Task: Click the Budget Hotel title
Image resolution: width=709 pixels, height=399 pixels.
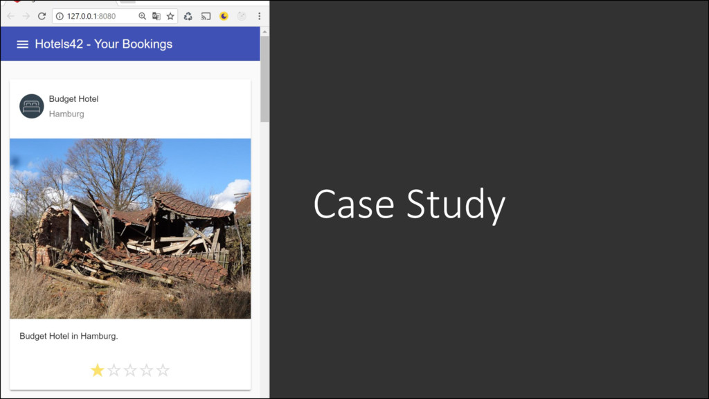Action: click(73, 99)
